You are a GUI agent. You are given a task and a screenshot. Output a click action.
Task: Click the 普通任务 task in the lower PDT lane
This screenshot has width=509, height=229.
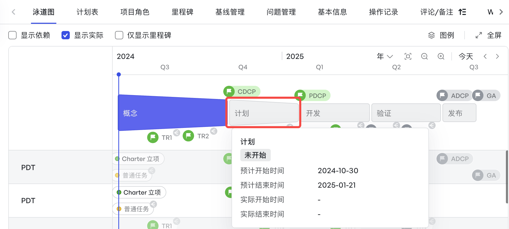click(x=133, y=209)
